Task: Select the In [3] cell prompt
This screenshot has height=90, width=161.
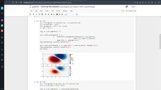Action: (36, 21)
